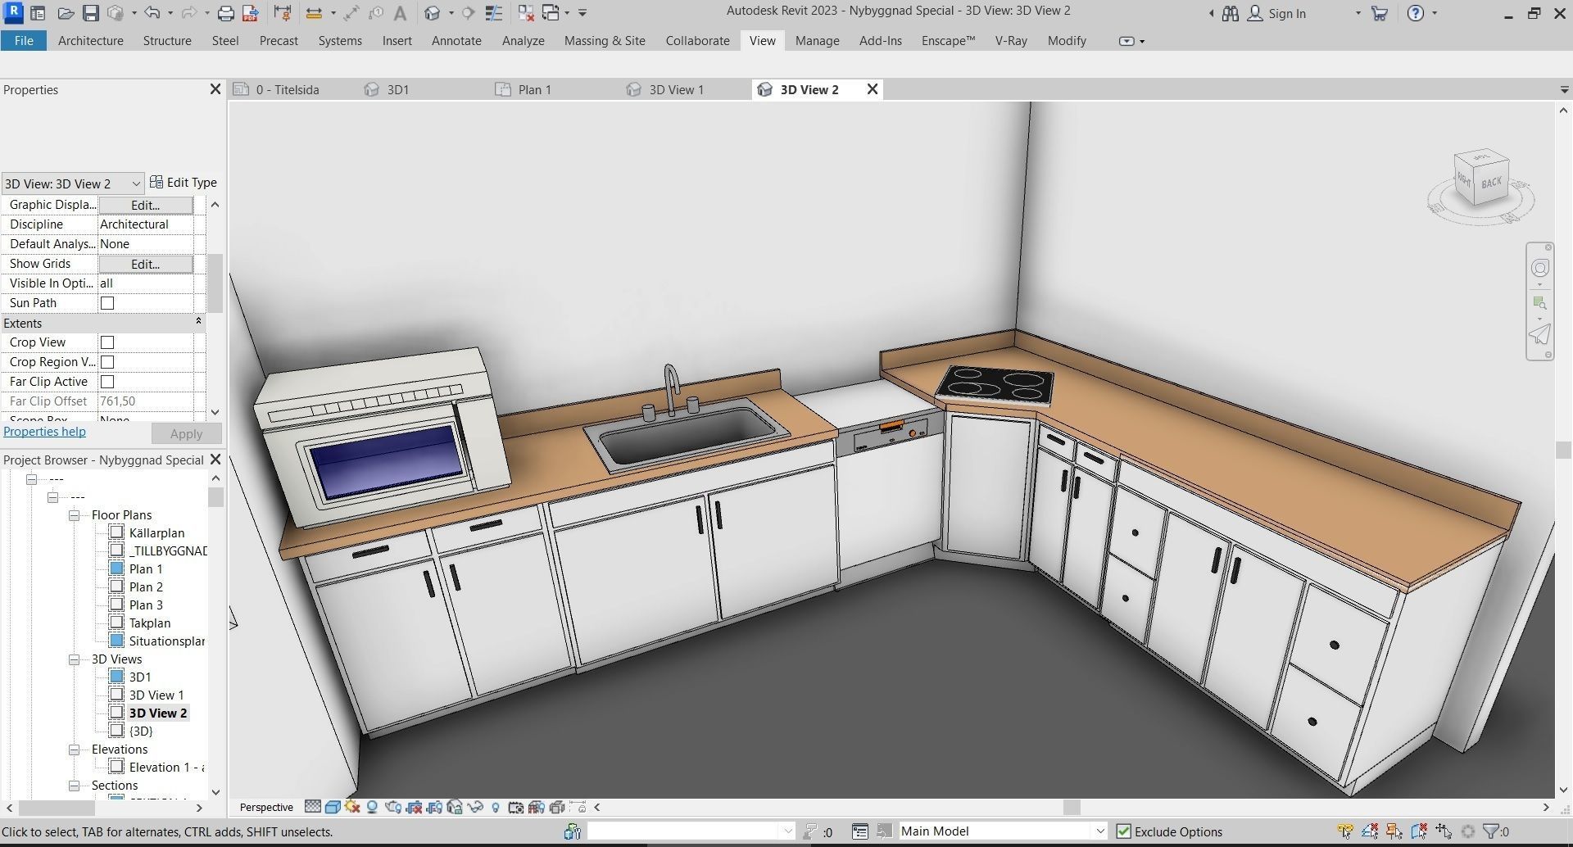Open the Properties help link
This screenshot has height=847, width=1573.
click(44, 432)
